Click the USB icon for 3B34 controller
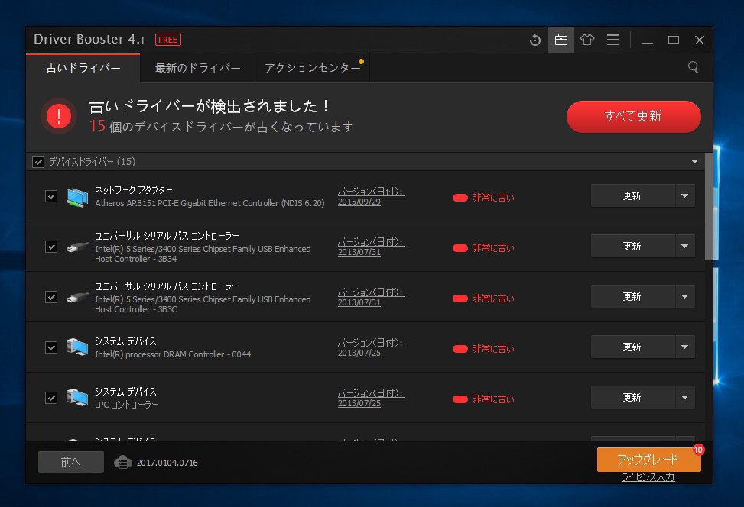Screen dimensions: 744x507 [77, 247]
